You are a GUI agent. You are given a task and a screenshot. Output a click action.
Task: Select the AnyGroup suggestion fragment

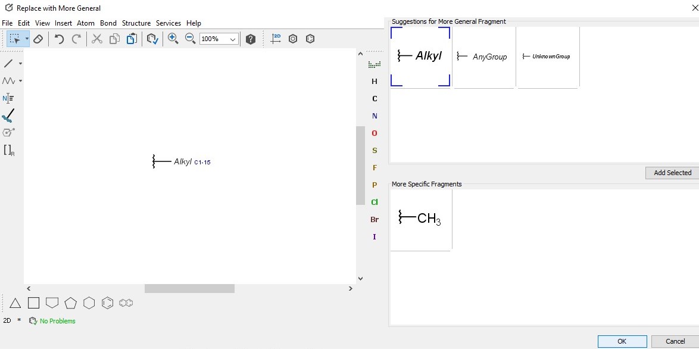pos(483,57)
